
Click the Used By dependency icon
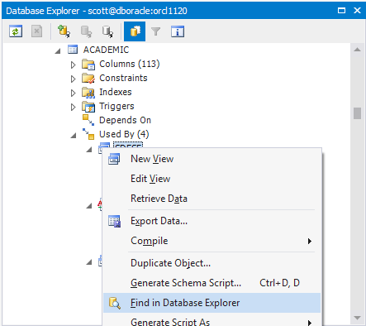(x=88, y=134)
